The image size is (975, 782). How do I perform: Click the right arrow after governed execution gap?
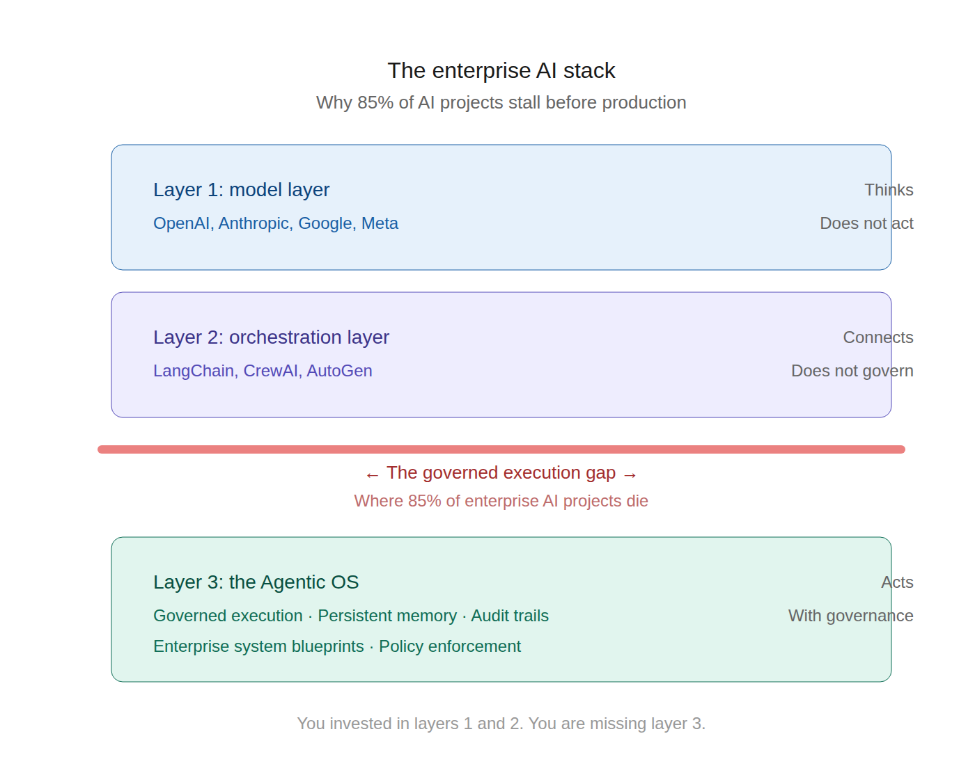631,474
